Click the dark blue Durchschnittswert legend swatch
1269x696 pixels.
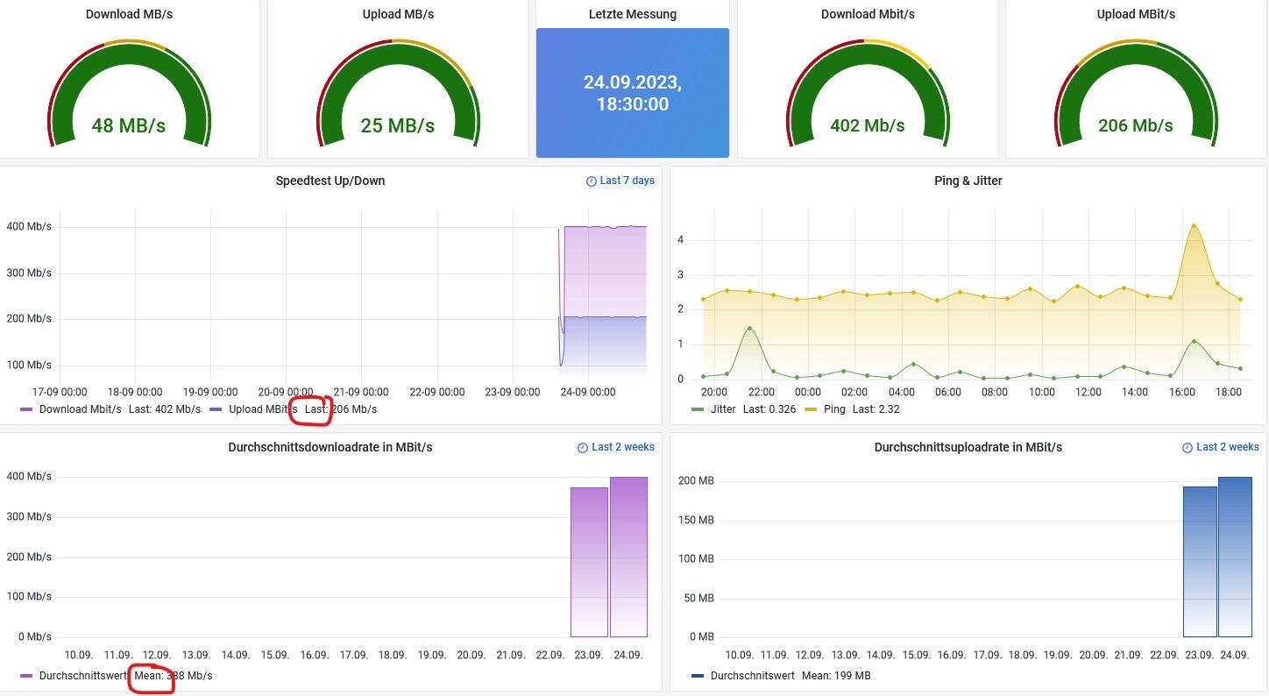698,676
